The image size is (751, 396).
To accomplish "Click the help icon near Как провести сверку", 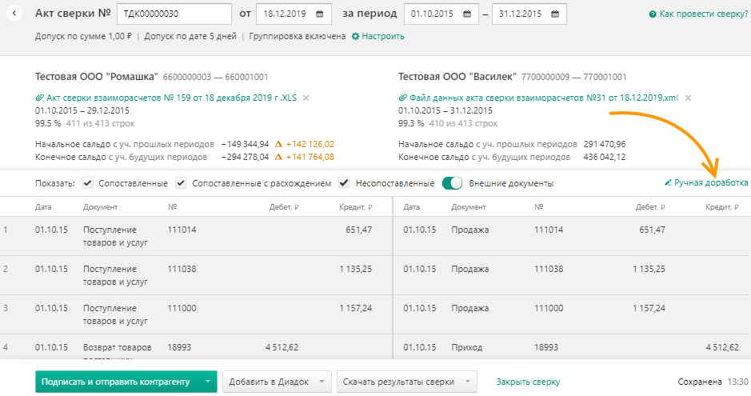I will coord(653,14).
